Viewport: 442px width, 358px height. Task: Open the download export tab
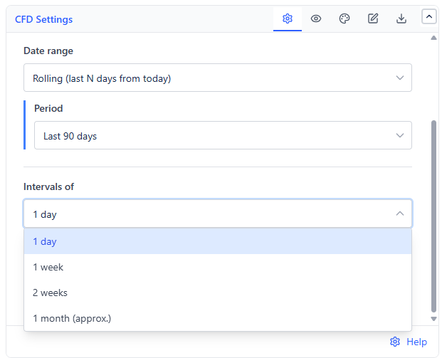coord(401,19)
